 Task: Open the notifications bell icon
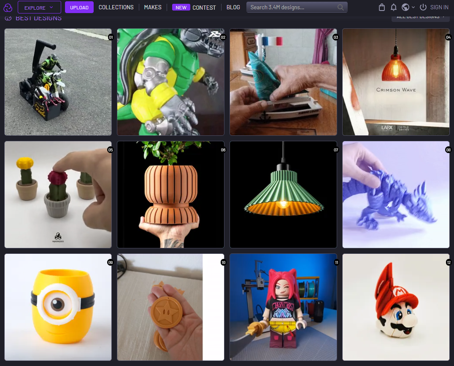pyautogui.click(x=394, y=7)
